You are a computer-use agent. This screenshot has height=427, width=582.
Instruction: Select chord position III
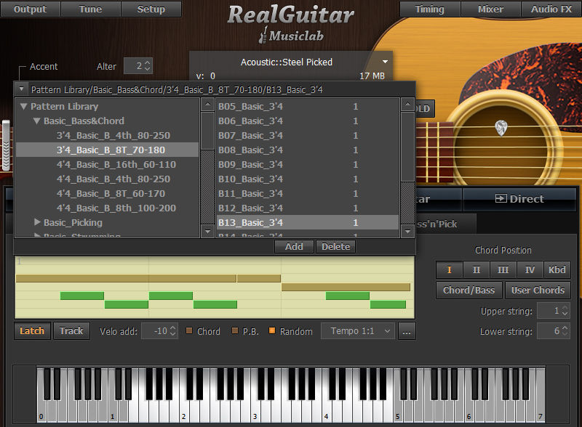(x=503, y=269)
